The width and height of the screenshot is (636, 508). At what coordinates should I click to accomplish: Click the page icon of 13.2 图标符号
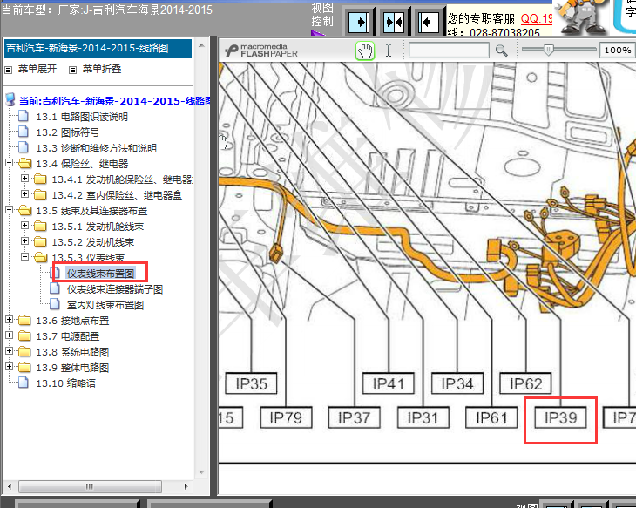point(24,132)
